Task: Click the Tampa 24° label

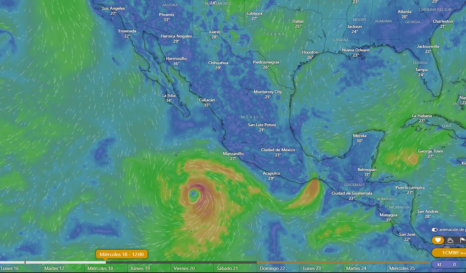Action: [x=422, y=72]
